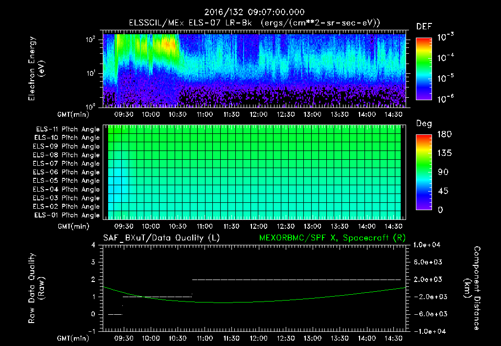This screenshot has width=501, height=346.
Task: Click the DEF color bar label
Action: pyautogui.click(x=424, y=27)
